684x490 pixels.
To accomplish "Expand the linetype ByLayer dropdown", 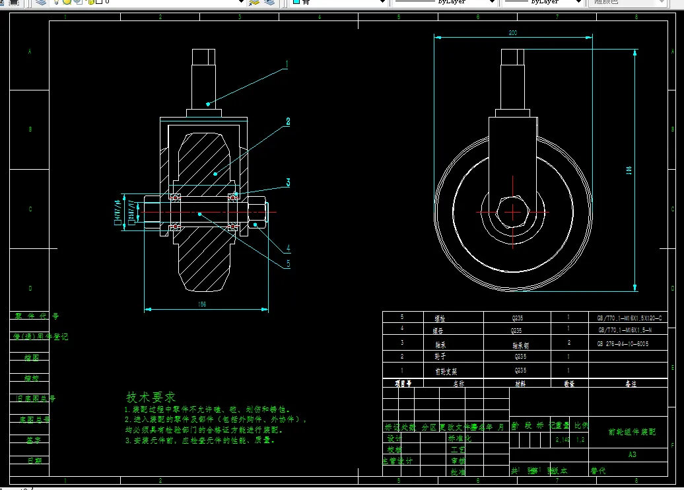I will pyautogui.click(x=492, y=2).
